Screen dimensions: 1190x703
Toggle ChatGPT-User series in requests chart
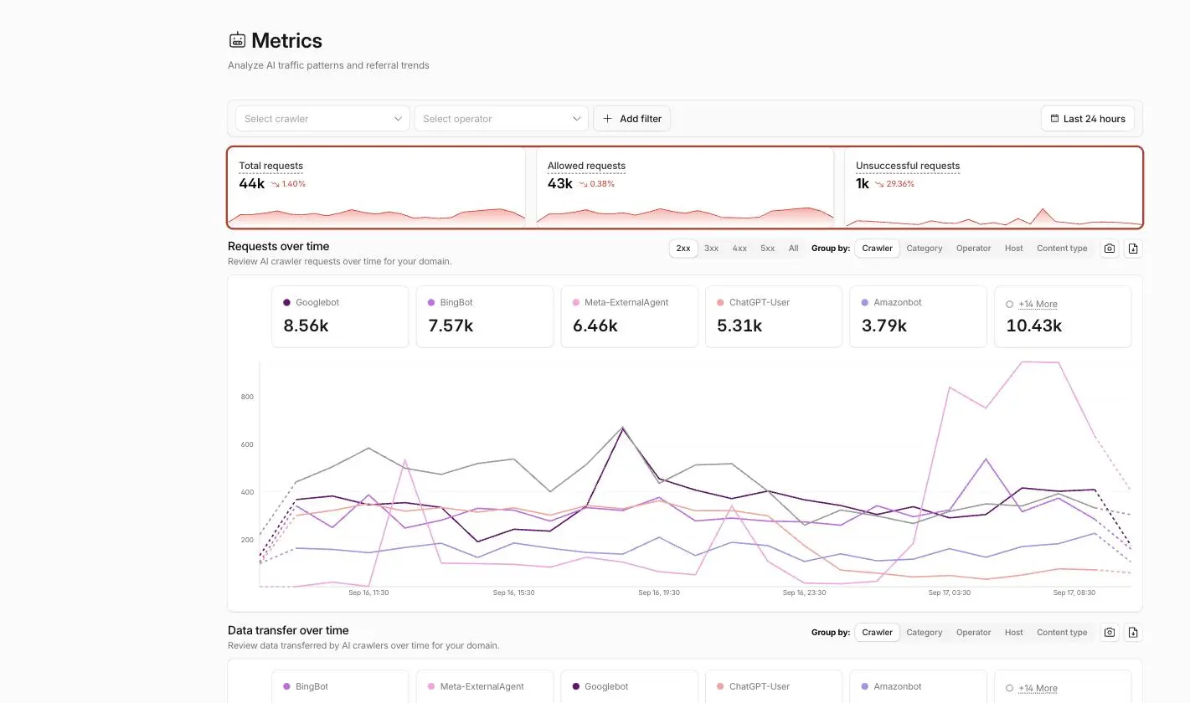tap(774, 316)
